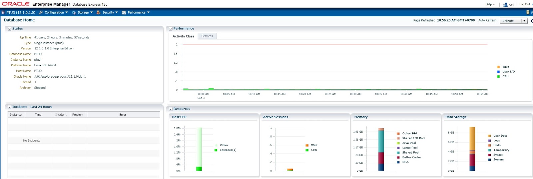Sort by the Problem column header
533x179 pixels.
tap(79, 115)
